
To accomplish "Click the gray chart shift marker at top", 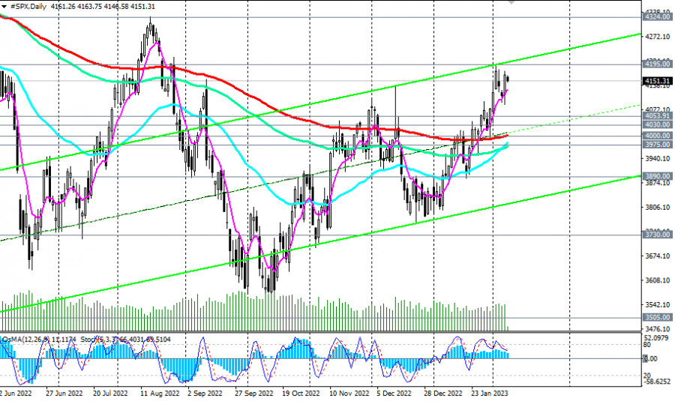I will tap(512, 2).
